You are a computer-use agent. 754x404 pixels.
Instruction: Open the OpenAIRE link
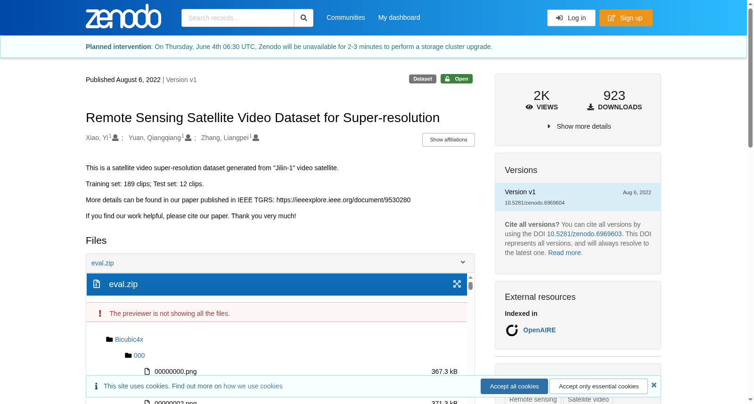540,330
